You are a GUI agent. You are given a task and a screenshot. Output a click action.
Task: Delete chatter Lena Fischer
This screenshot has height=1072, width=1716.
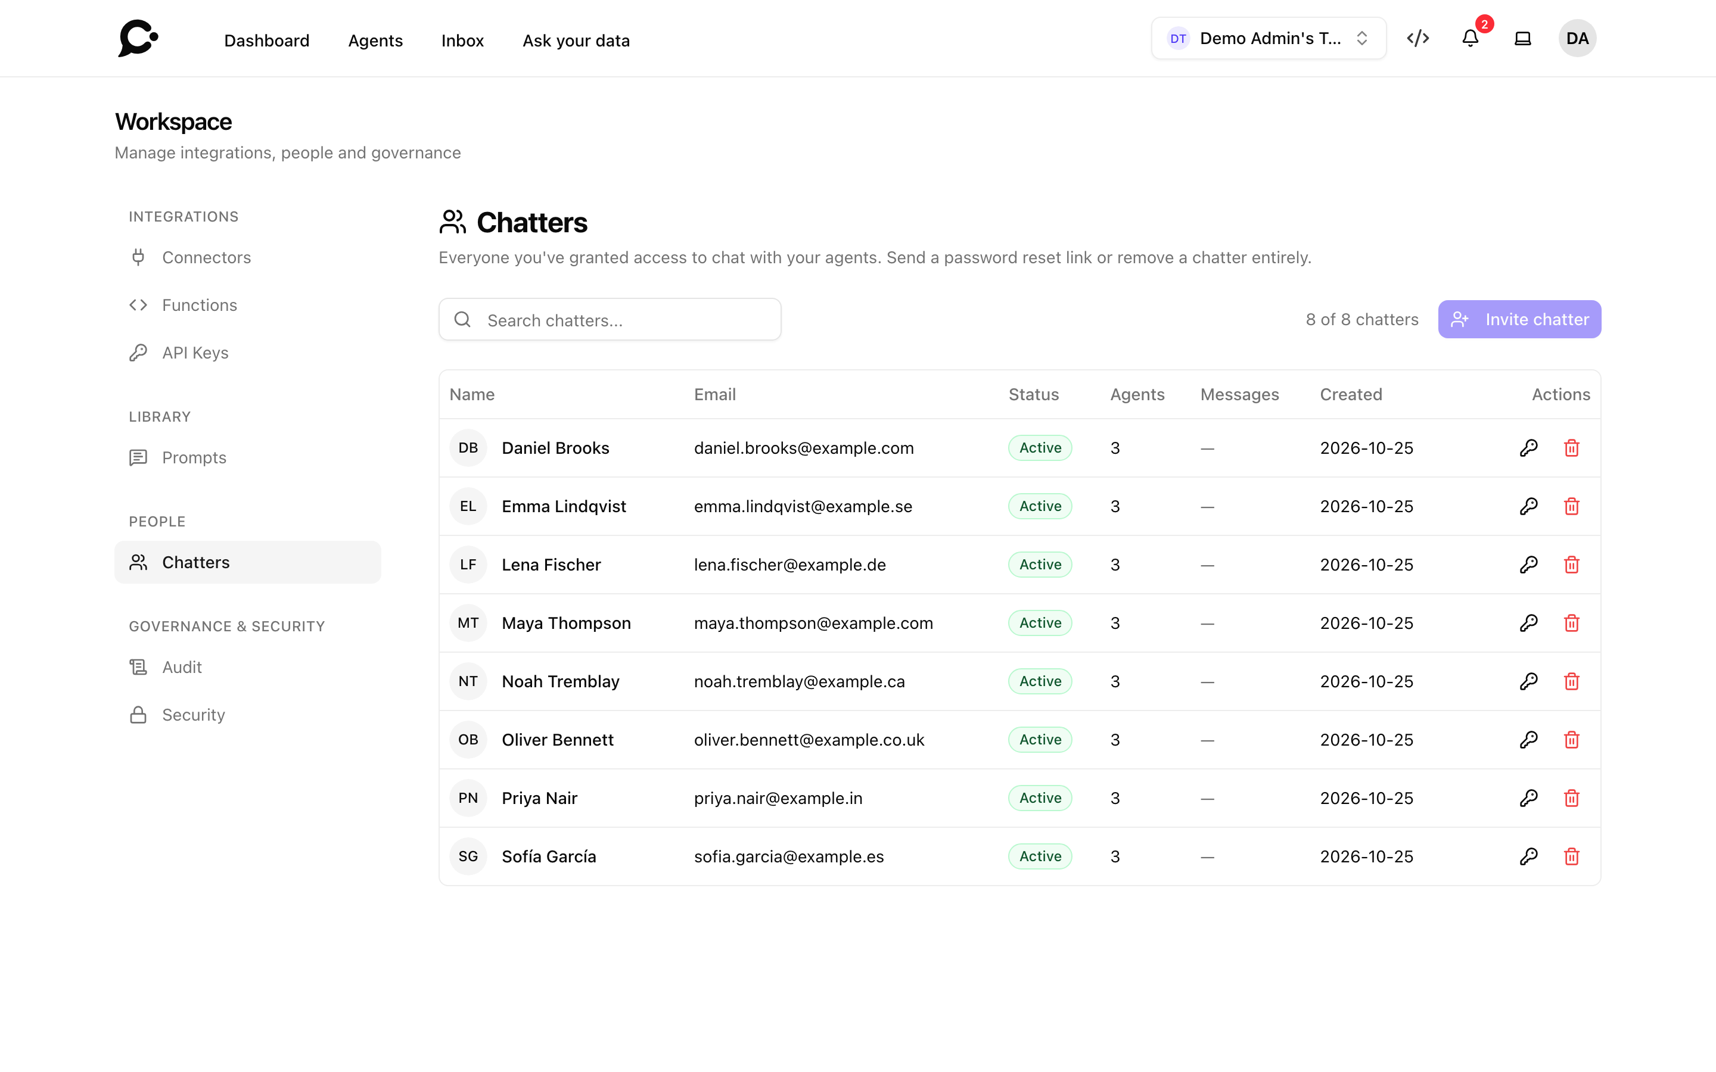click(x=1571, y=565)
